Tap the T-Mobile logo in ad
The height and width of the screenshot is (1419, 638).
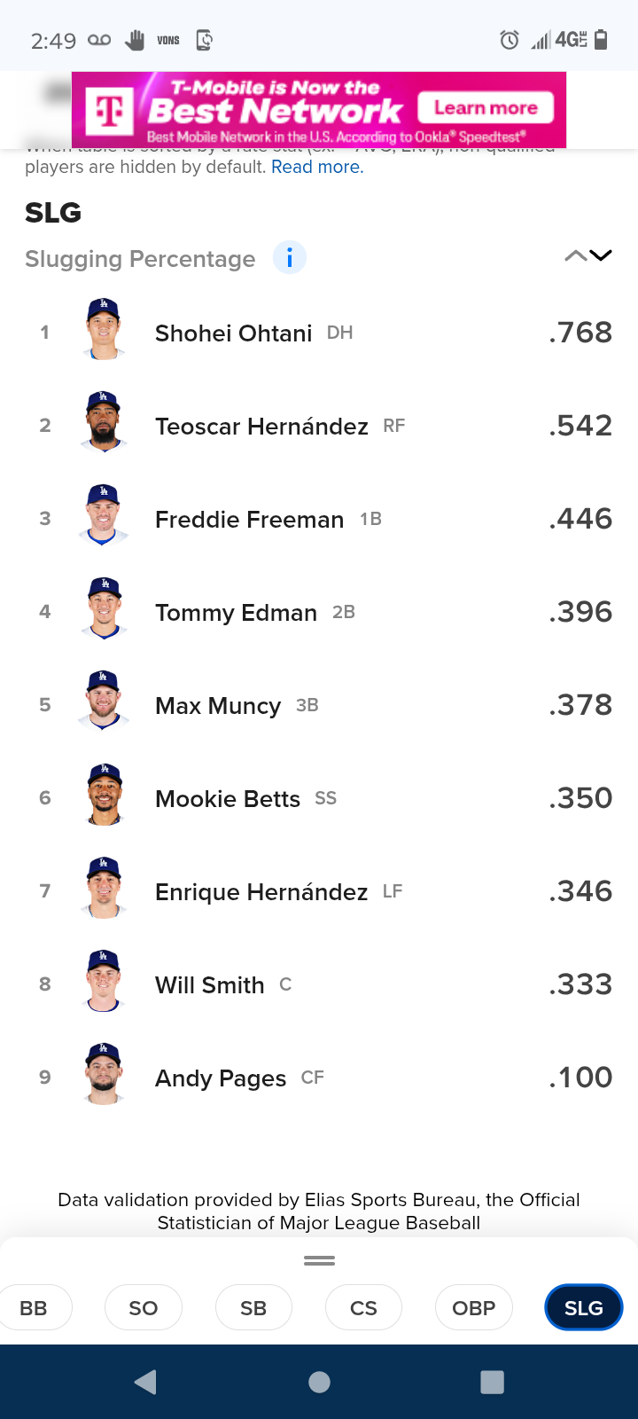[x=111, y=111]
